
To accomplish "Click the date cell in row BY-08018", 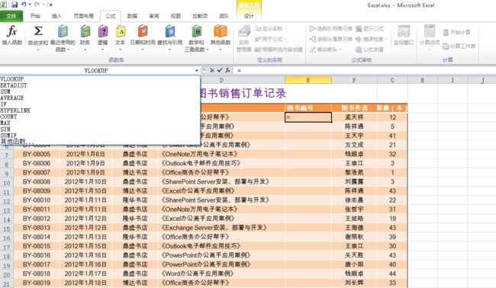I will [85, 274].
